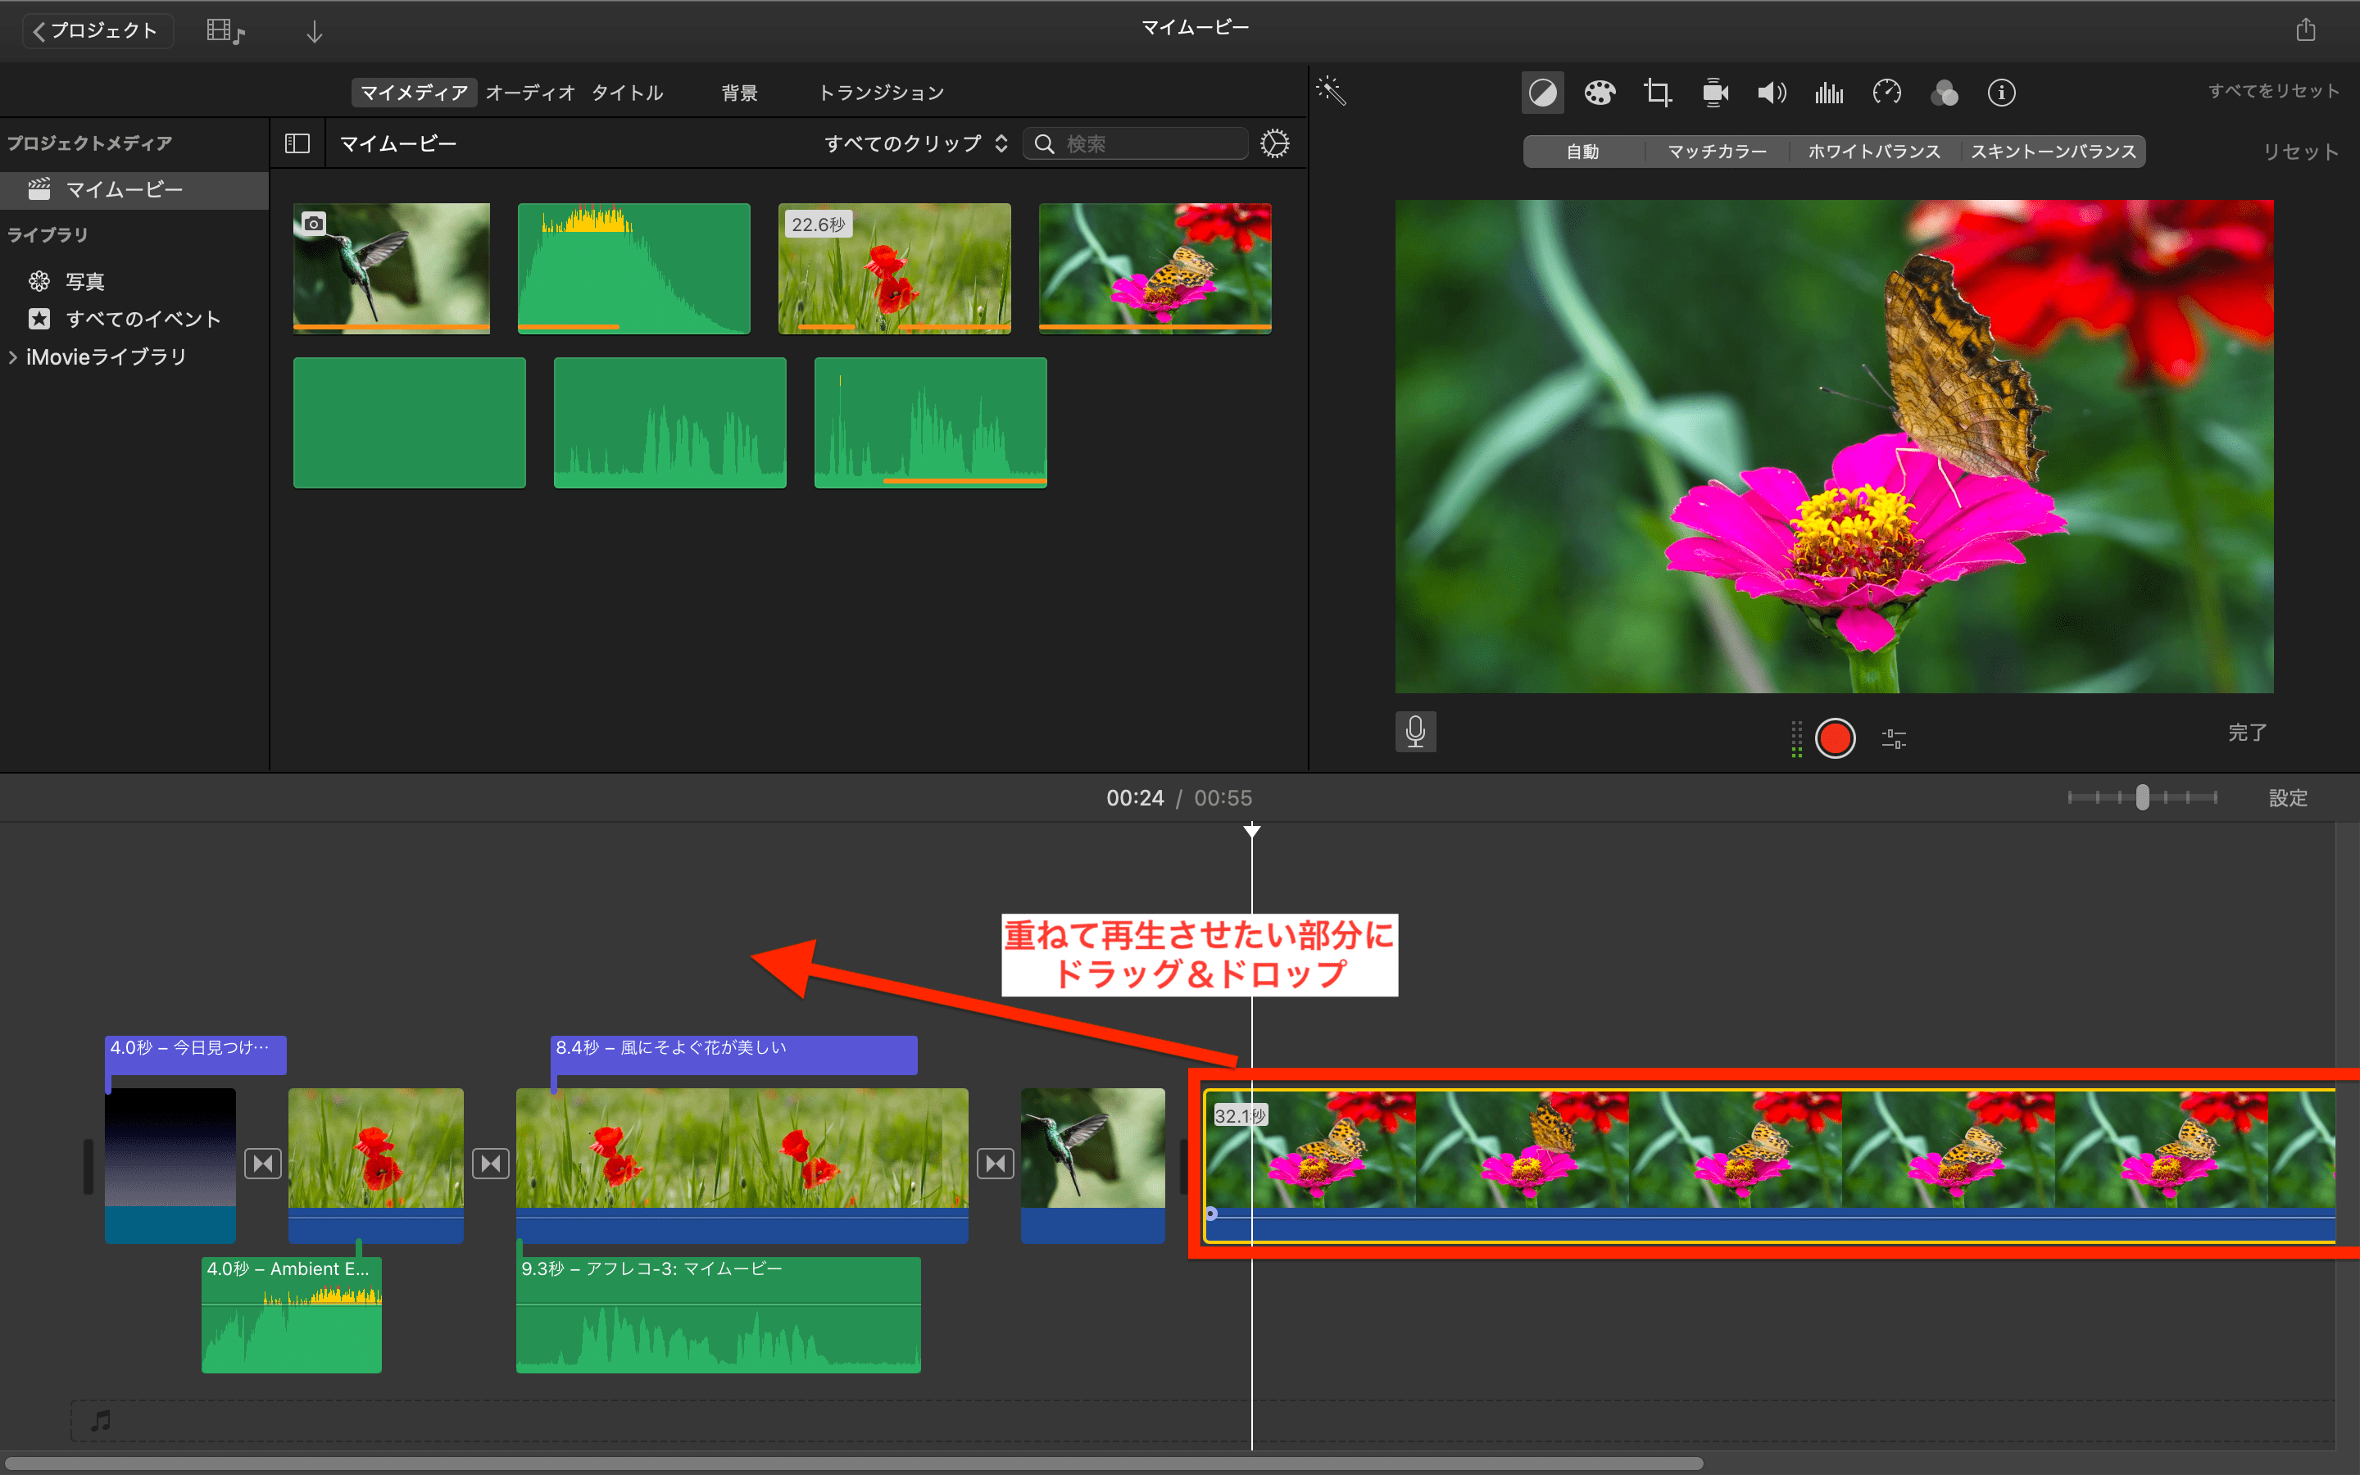This screenshot has width=2360, height=1475.
Task: Switch to the オーディオ tab
Action: 530,93
